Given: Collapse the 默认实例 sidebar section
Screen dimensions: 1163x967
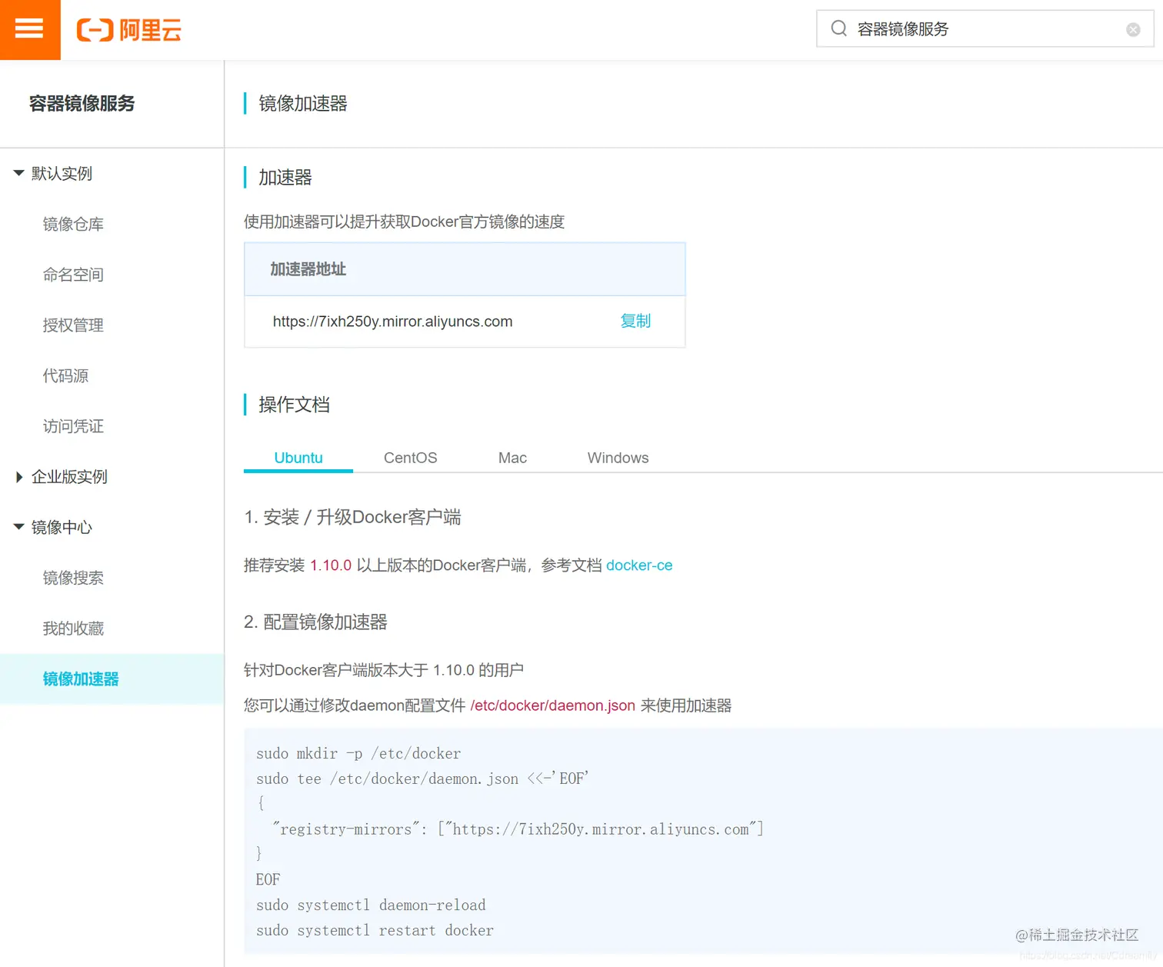Looking at the screenshot, I should (61, 174).
